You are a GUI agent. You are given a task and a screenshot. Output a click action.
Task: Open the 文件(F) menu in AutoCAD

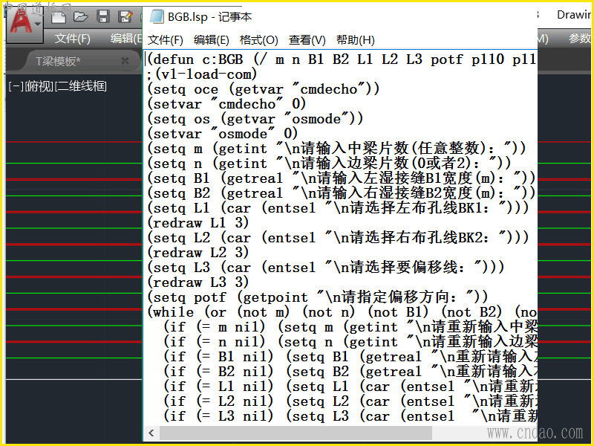point(72,39)
